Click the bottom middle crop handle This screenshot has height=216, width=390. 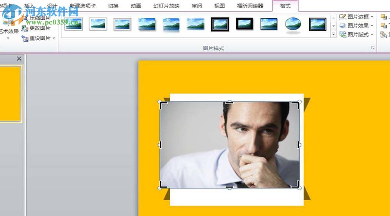tap(229, 188)
